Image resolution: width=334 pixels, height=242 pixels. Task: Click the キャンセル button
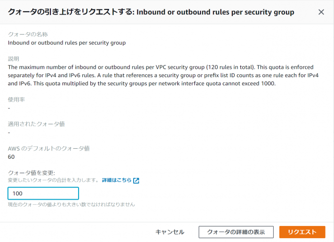(170, 232)
